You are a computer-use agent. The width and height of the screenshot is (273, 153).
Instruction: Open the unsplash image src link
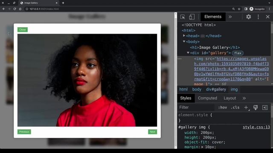click(x=231, y=69)
